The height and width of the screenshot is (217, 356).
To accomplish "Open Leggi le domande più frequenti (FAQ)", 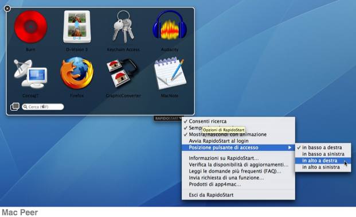I will click(x=238, y=171).
